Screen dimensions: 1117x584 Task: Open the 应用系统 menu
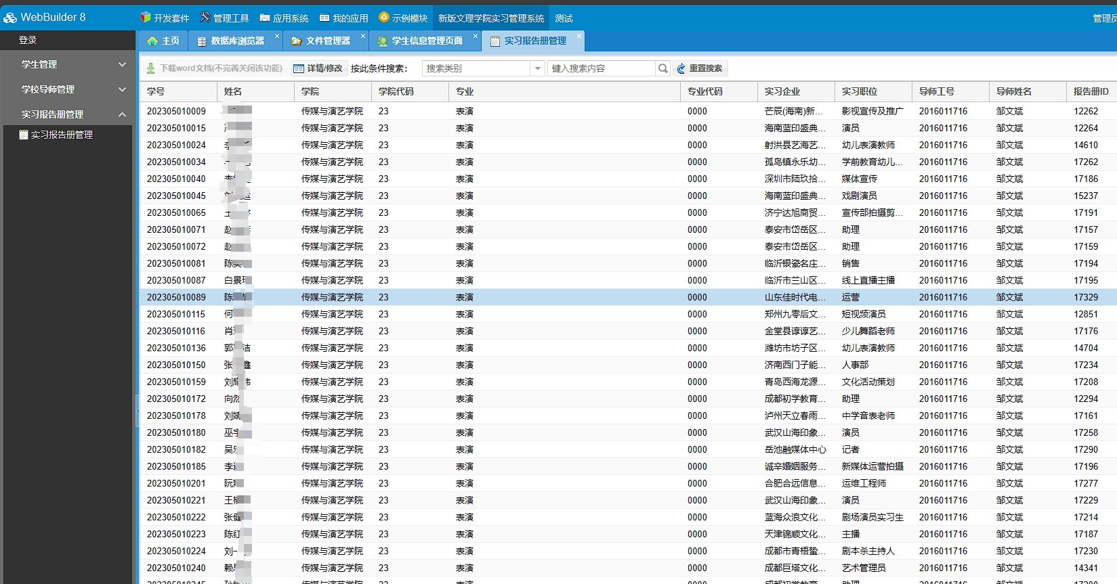click(x=284, y=18)
